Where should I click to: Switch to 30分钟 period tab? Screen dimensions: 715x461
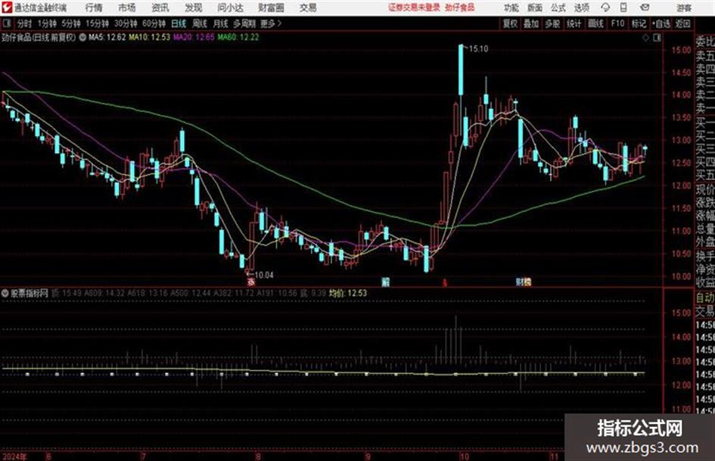(x=126, y=23)
